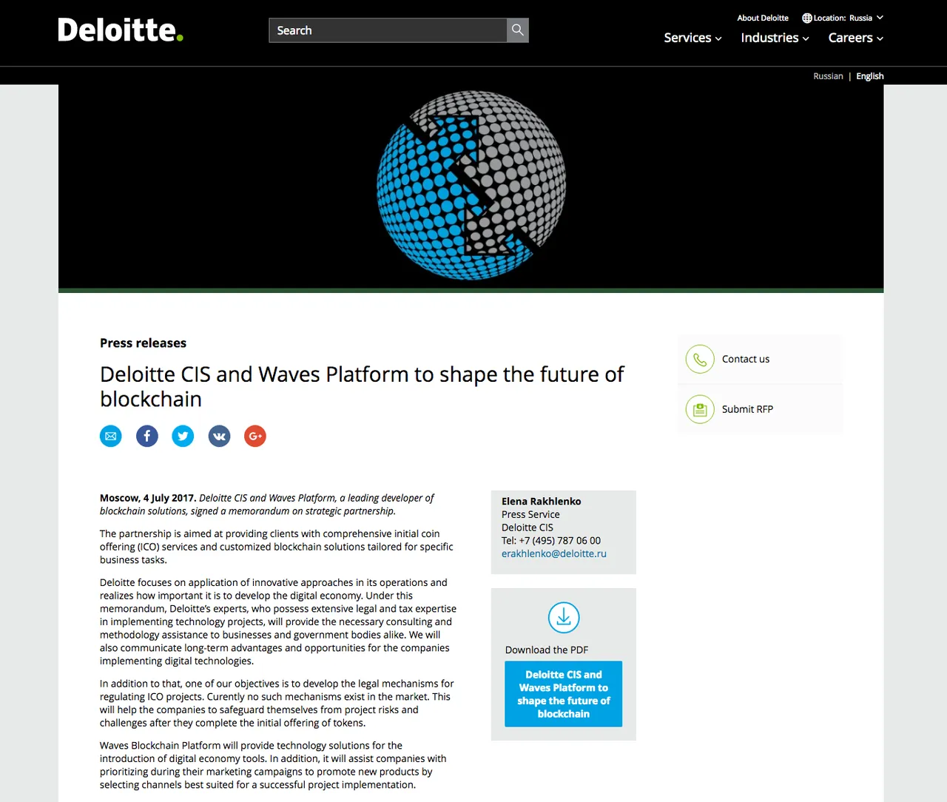947x802 pixels.
Task: Click the search magnifier icon
Action: tap(518, 30)
